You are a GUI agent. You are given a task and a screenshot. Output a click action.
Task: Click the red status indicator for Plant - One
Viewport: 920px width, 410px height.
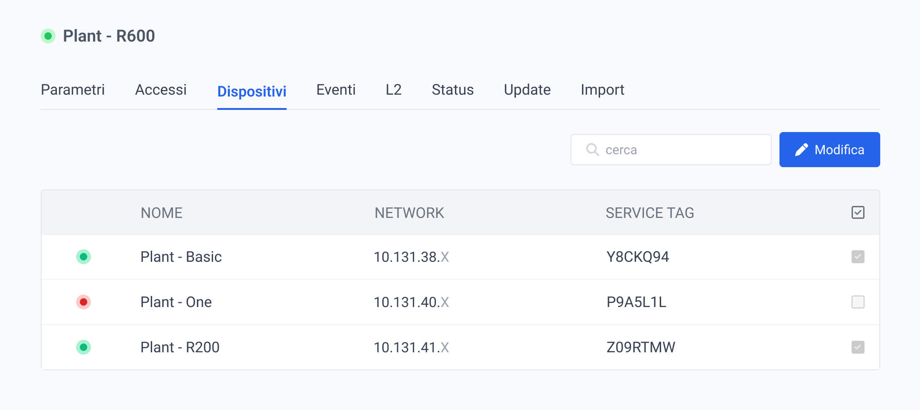(84, 302)
